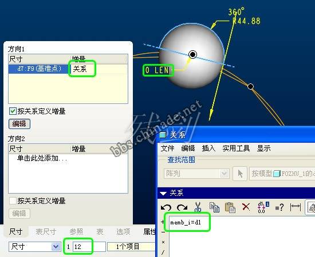Click the red X delete icon
The width and height of the screenshot is (315, 257).
pyautogui.click(x=246, y=207)
